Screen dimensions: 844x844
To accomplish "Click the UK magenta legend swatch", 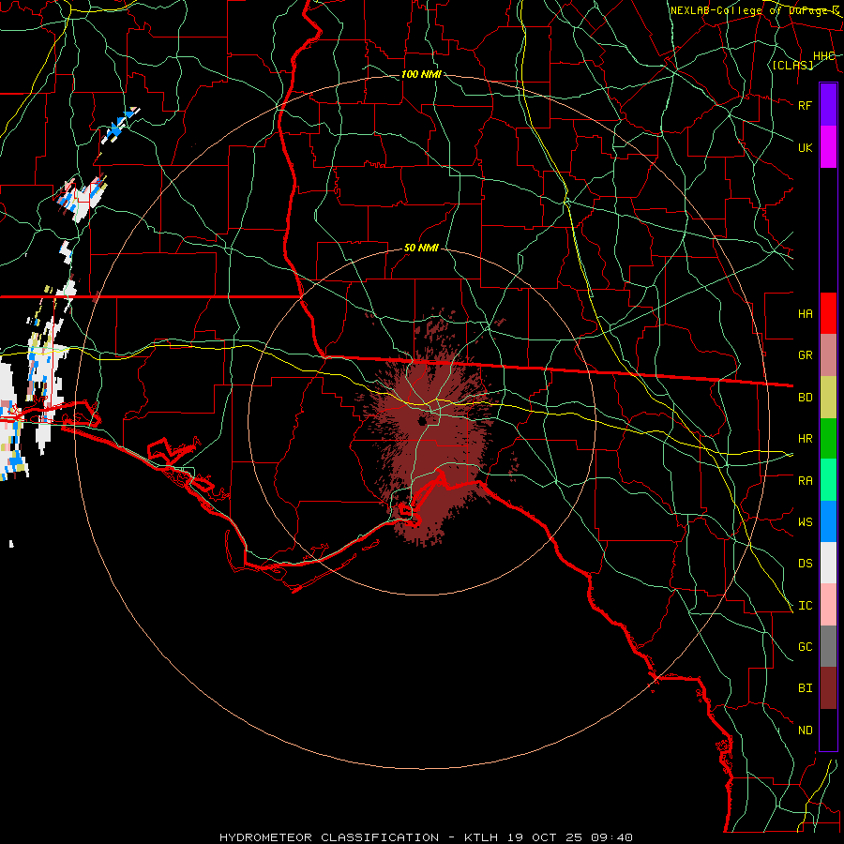I will [828, 147].
